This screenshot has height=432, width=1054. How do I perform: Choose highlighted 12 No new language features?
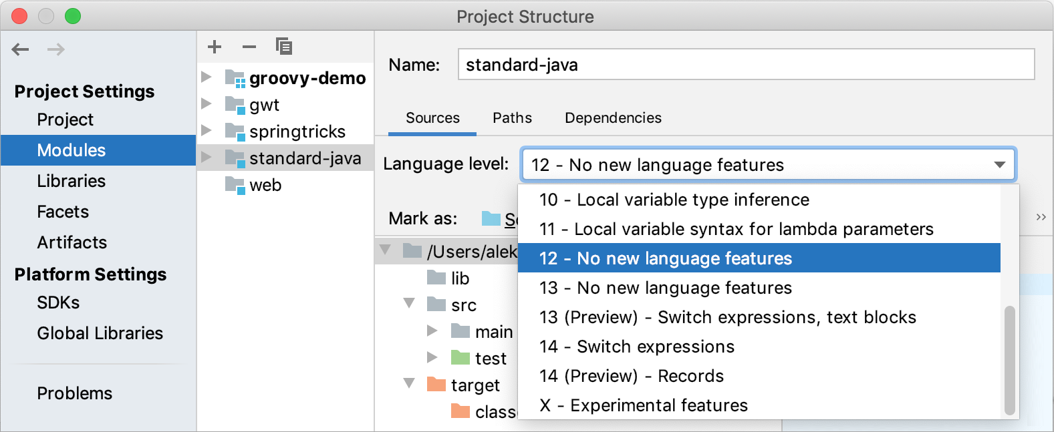click(760, 258)
